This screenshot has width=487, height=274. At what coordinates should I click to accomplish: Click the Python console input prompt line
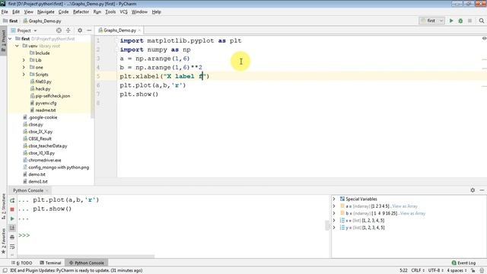tap(174, 235)
